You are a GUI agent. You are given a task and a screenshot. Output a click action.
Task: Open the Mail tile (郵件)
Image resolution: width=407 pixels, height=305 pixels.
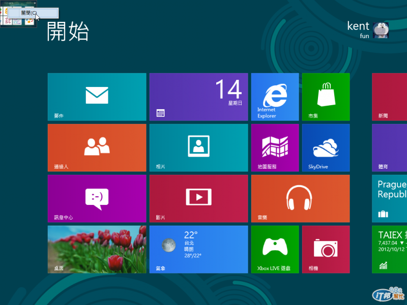(x=97, y=97)
